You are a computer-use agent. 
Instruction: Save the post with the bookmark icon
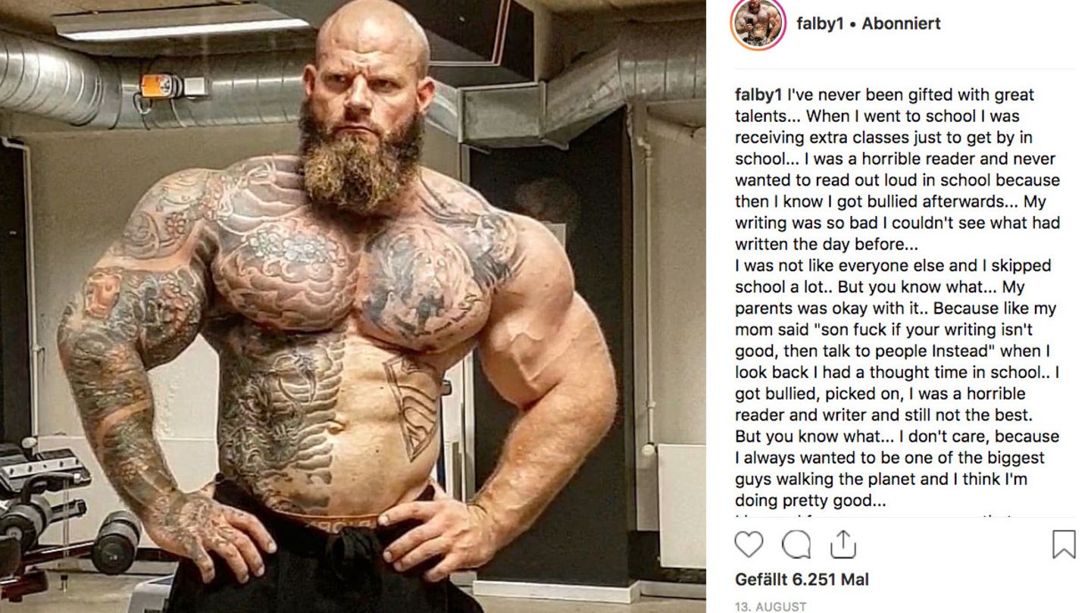click(x=1064, y=544)
